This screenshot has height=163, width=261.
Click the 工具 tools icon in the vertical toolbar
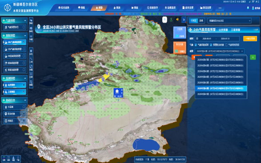(31, 60)
